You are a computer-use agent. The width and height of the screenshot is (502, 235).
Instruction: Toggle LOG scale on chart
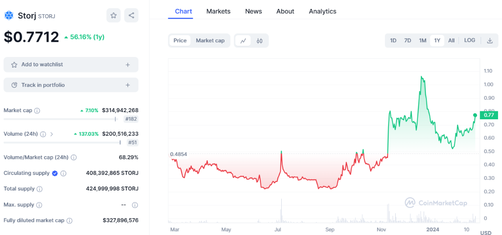[470, 41]
